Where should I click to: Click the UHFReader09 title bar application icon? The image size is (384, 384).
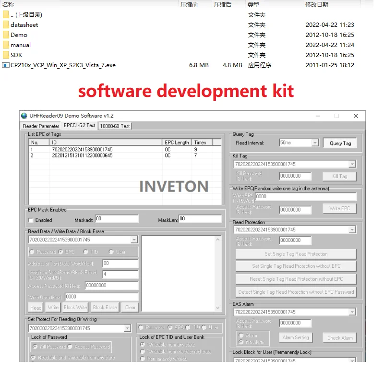[x=24, y=115]
